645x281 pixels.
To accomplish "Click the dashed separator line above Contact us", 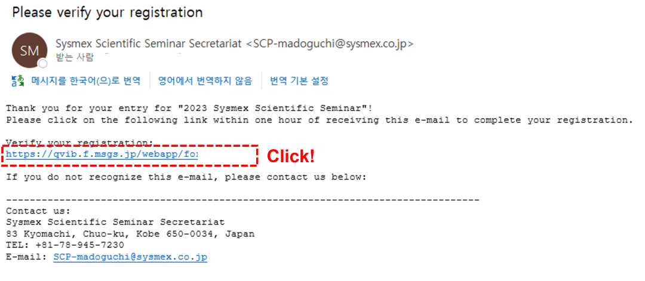I will (x=242, y=200).
